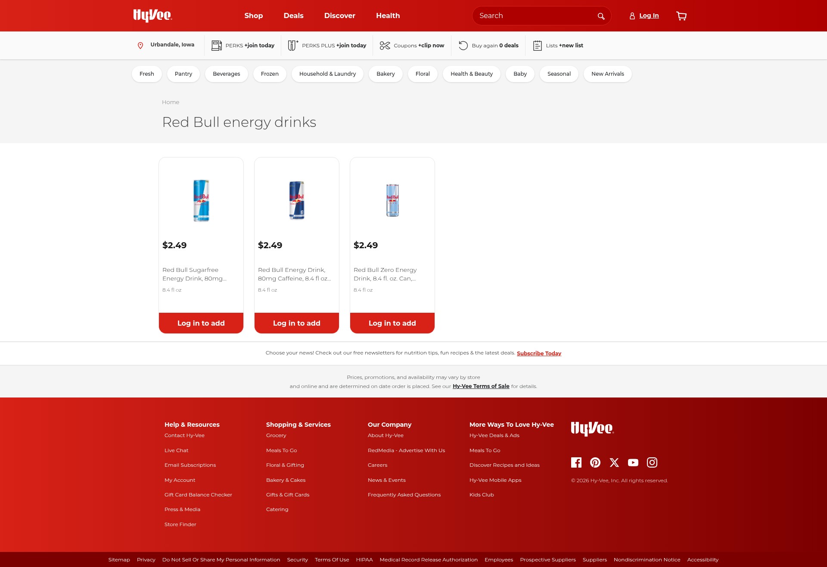
Task: Select the Health & Beauty category
Action: click(472, 74)
